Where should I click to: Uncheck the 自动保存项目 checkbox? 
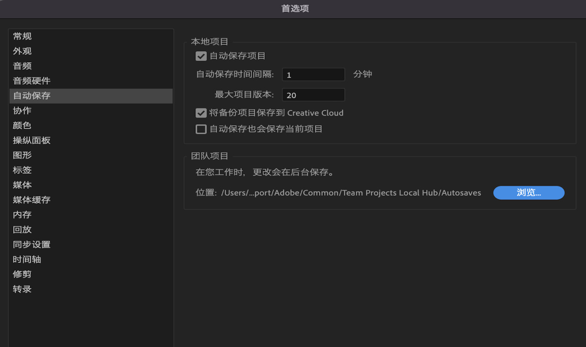click(x=201, y=56)
